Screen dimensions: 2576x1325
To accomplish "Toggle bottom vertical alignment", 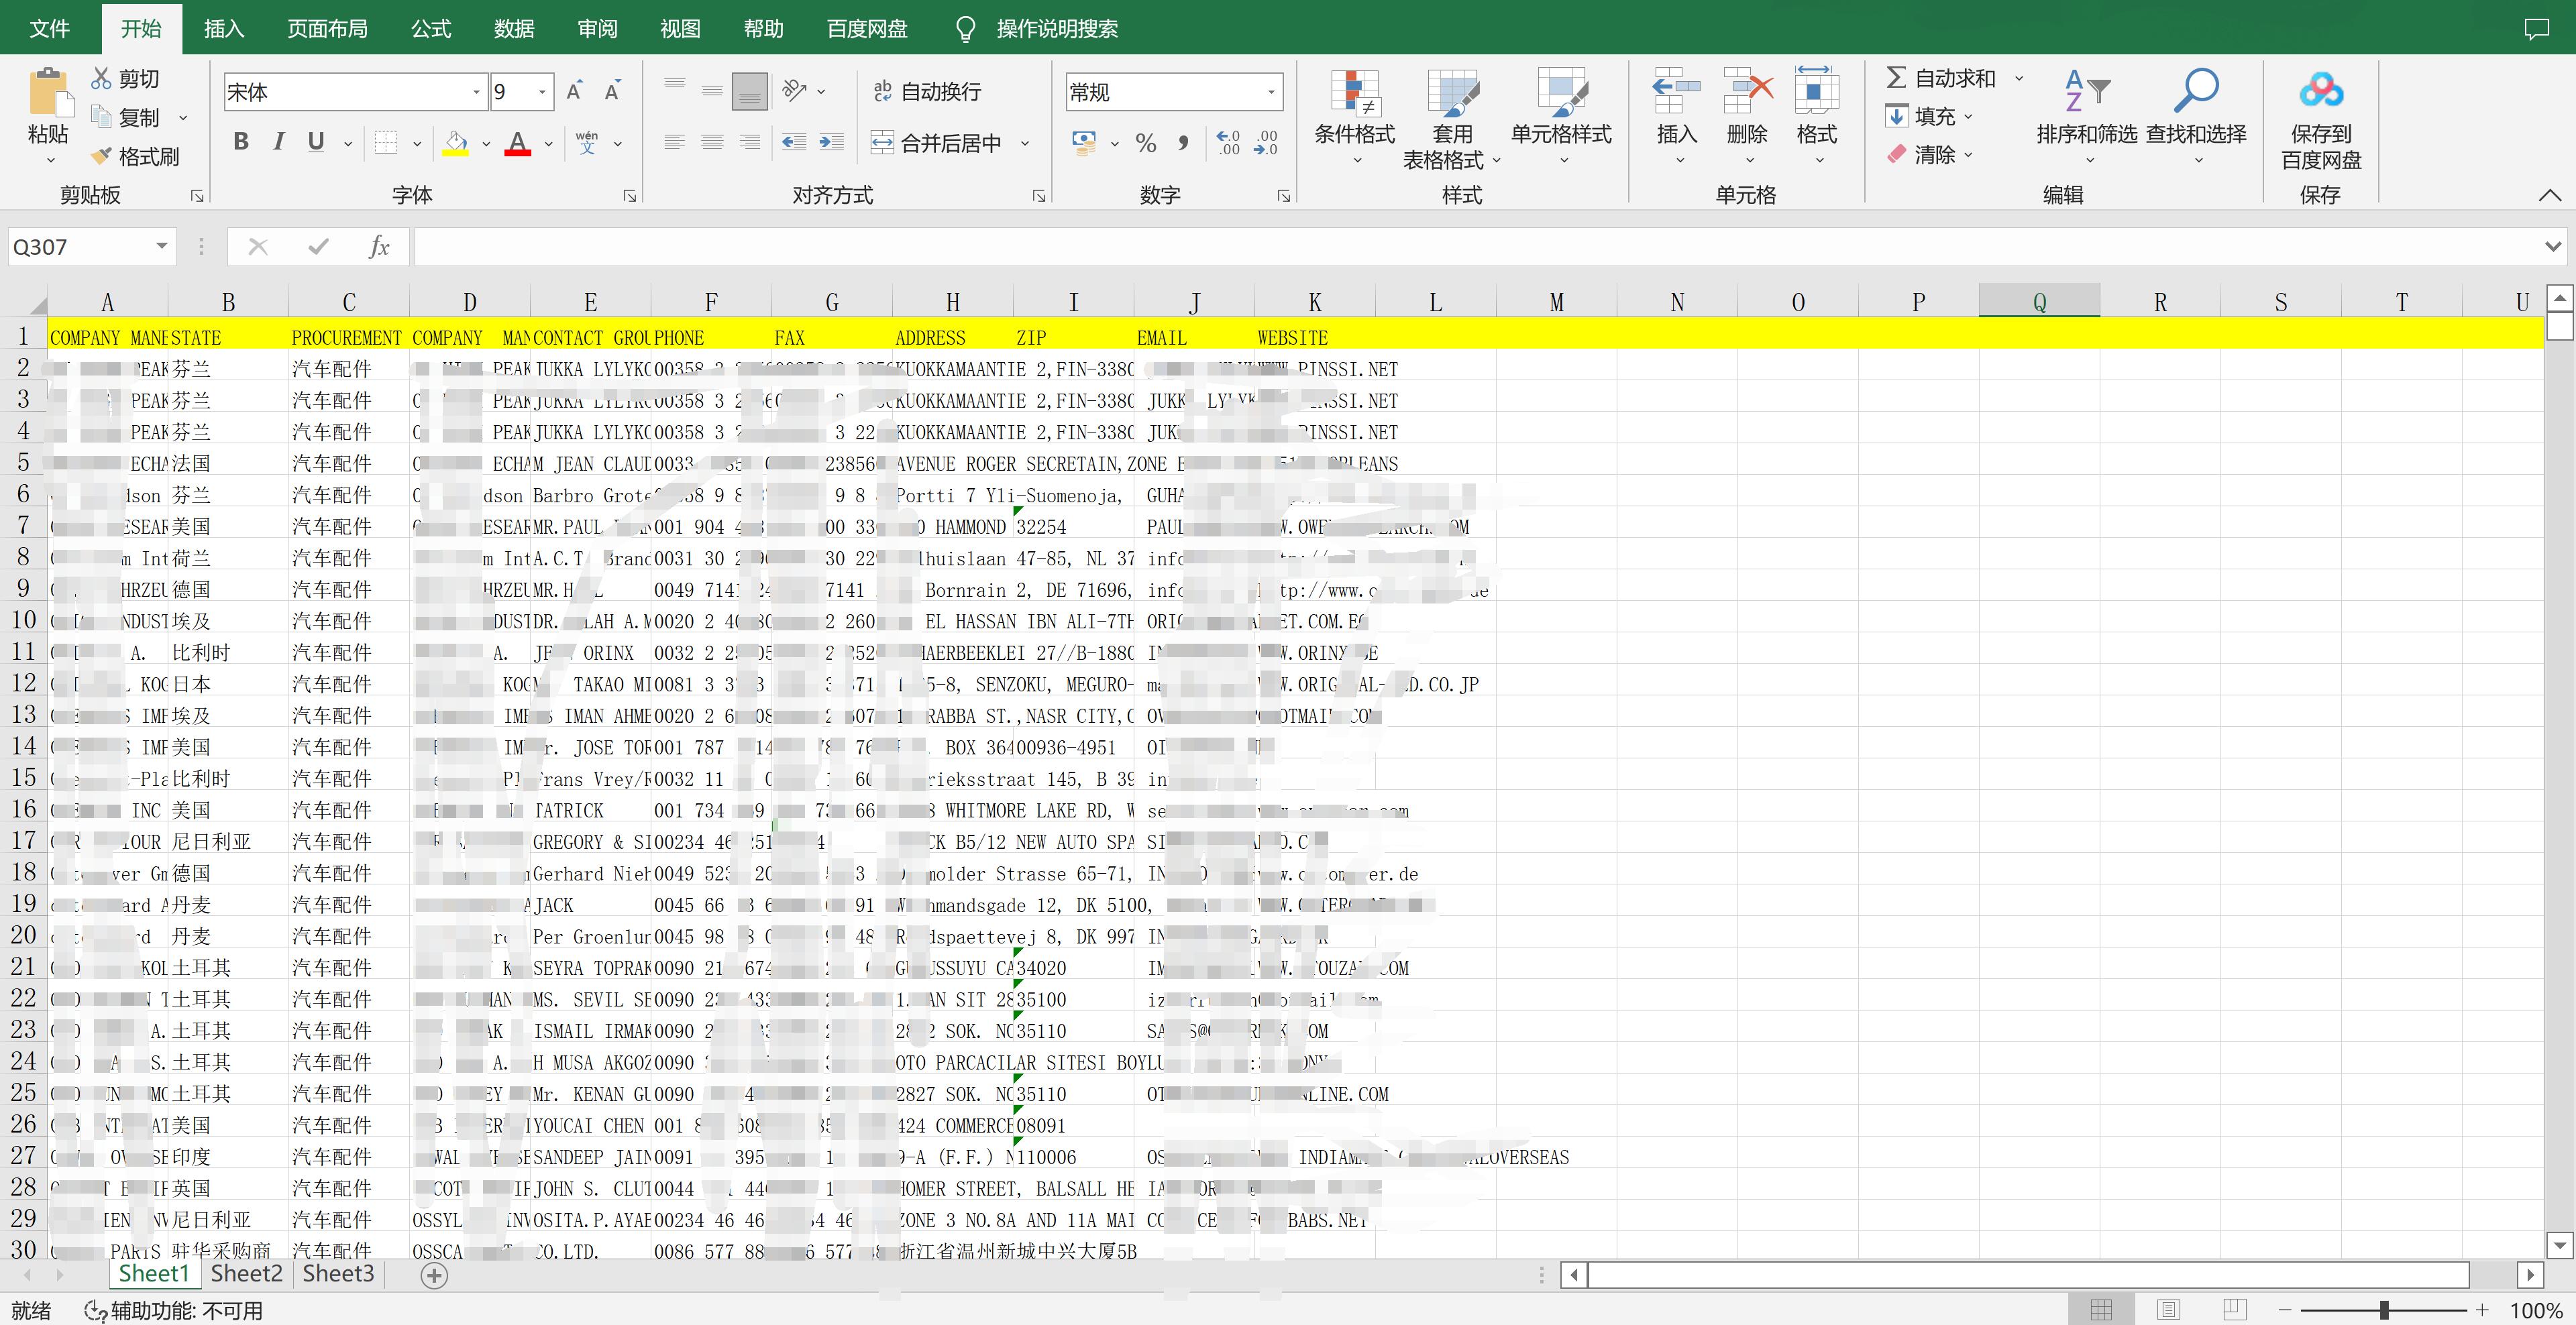I will pyautogui.click(x=750, y=91).
